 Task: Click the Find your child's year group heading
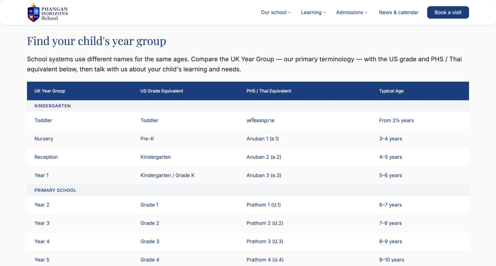[96, 41]
